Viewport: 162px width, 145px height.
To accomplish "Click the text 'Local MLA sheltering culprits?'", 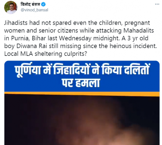I will [x=46, y=54].
